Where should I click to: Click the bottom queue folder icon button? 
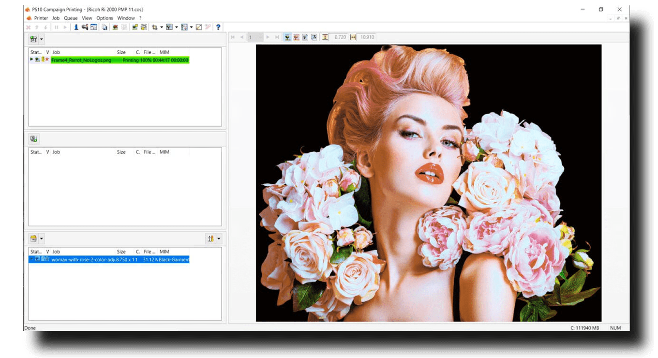pos(33,239)
